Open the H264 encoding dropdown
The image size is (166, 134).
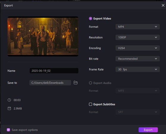[137, 48]
